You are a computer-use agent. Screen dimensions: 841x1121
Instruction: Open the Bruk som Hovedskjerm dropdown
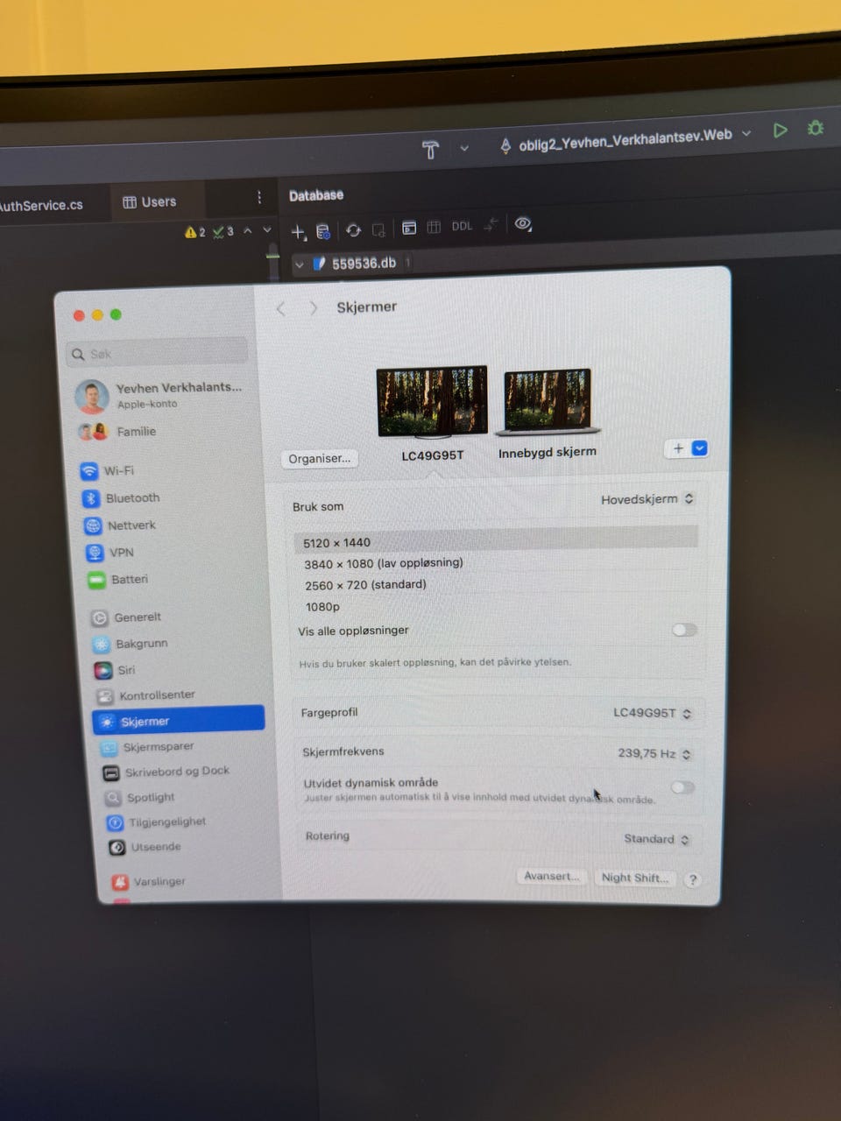[x=647, y=499]
